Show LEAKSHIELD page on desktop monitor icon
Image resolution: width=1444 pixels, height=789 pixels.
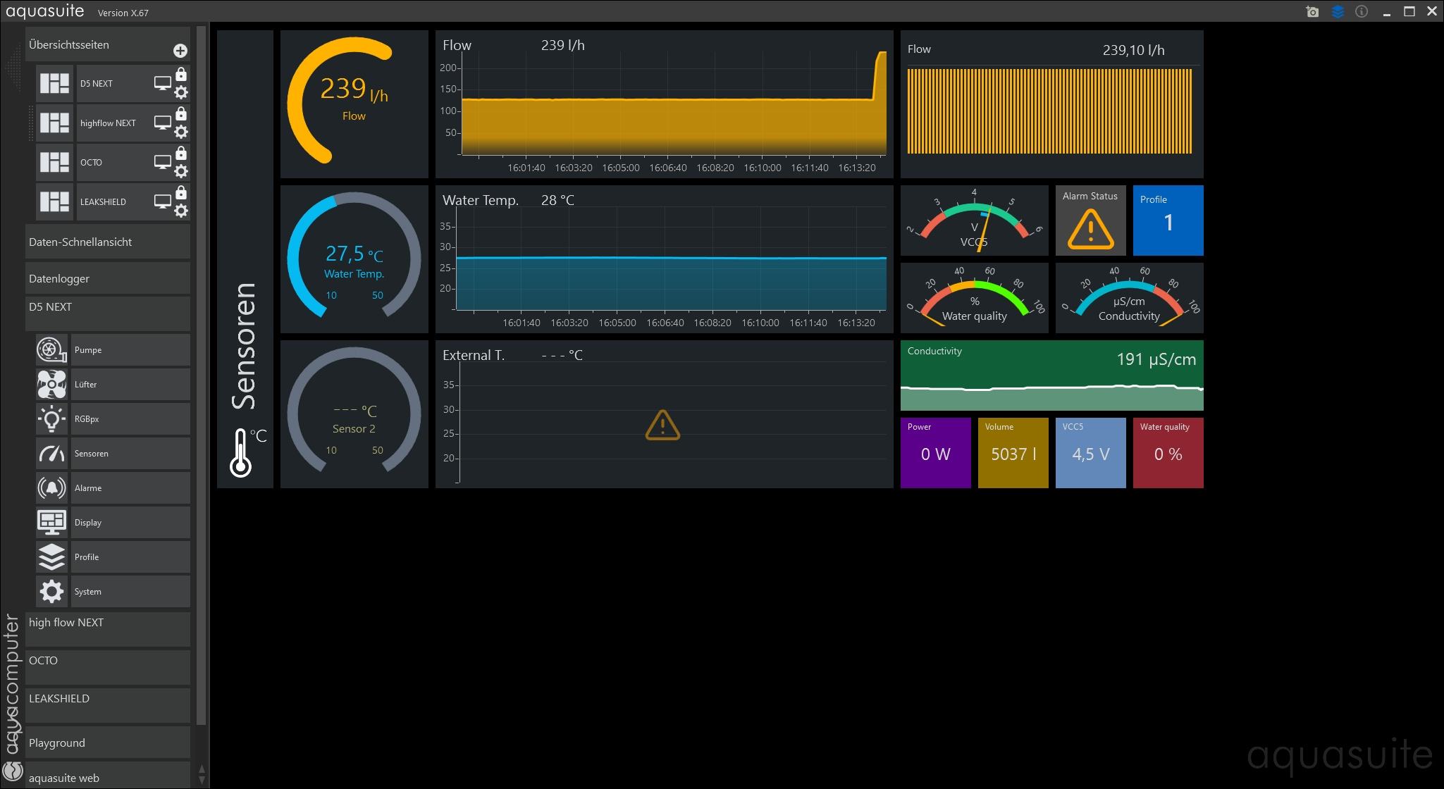point(163,202)
